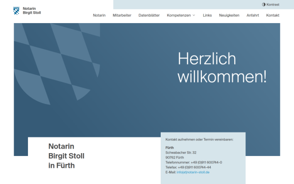Screen dimensions: 294x184
Task: Click the bold Fürth location label
Action: point(170,148)
